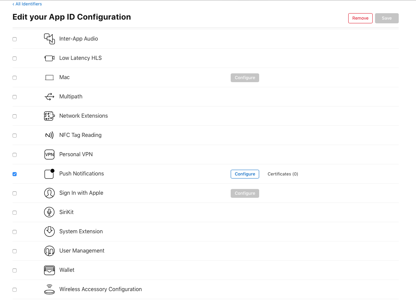The height and width of the screenshot is (308, 416).
Task: Click the Network Extensions icon
Action: [49, 116]
